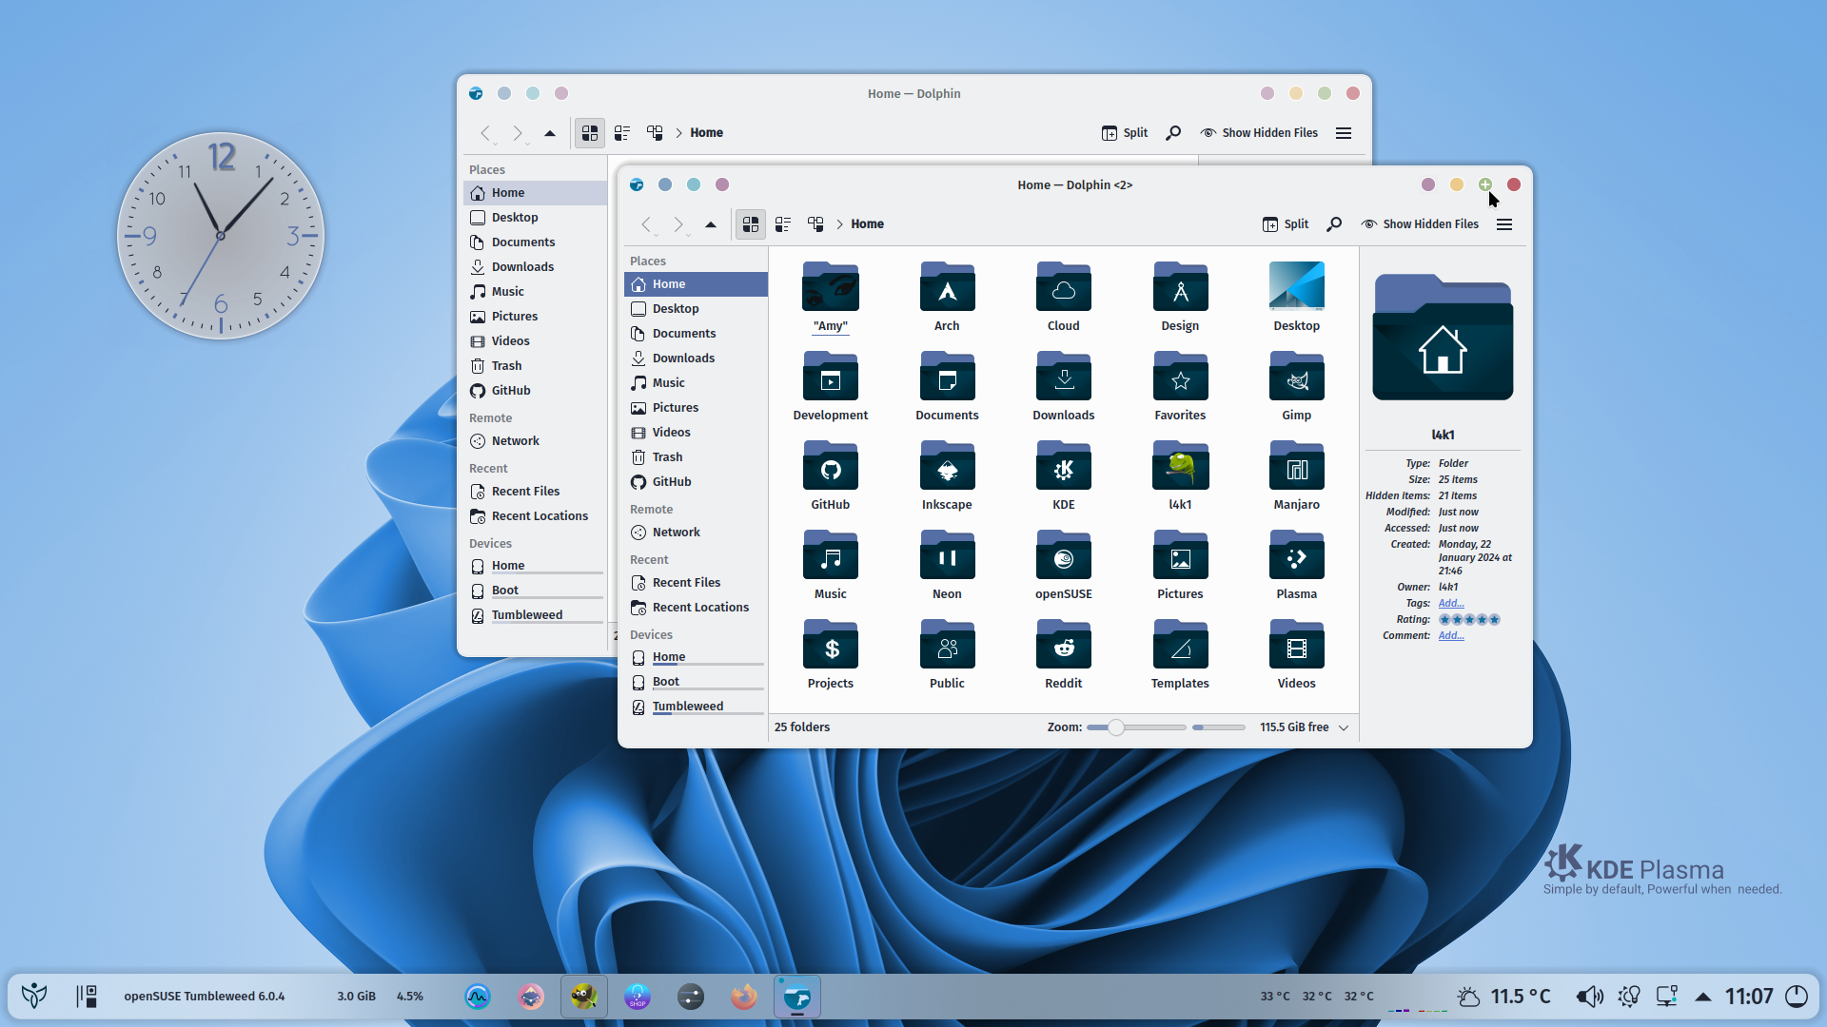Viewport: 1827px width, 1027px height.
Task: Select Network in Dolphin <2> sidebar
Action: (x=696, y=533)
